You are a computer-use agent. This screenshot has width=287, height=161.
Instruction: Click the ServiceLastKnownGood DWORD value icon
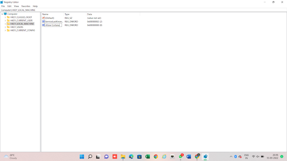43,22
